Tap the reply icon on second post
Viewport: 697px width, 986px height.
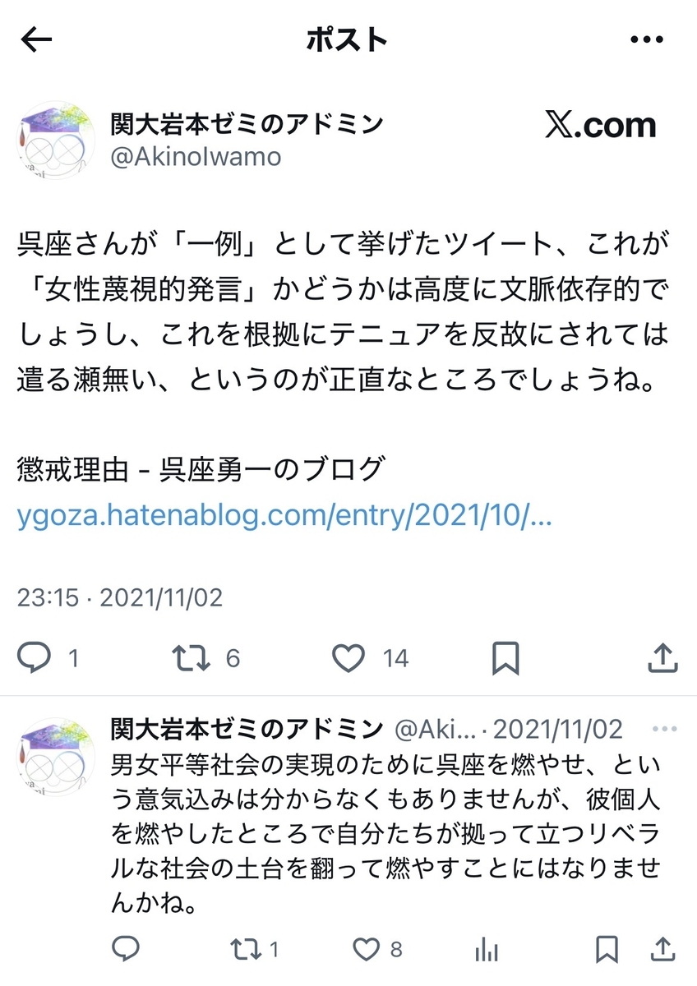[x=125, y=949]
